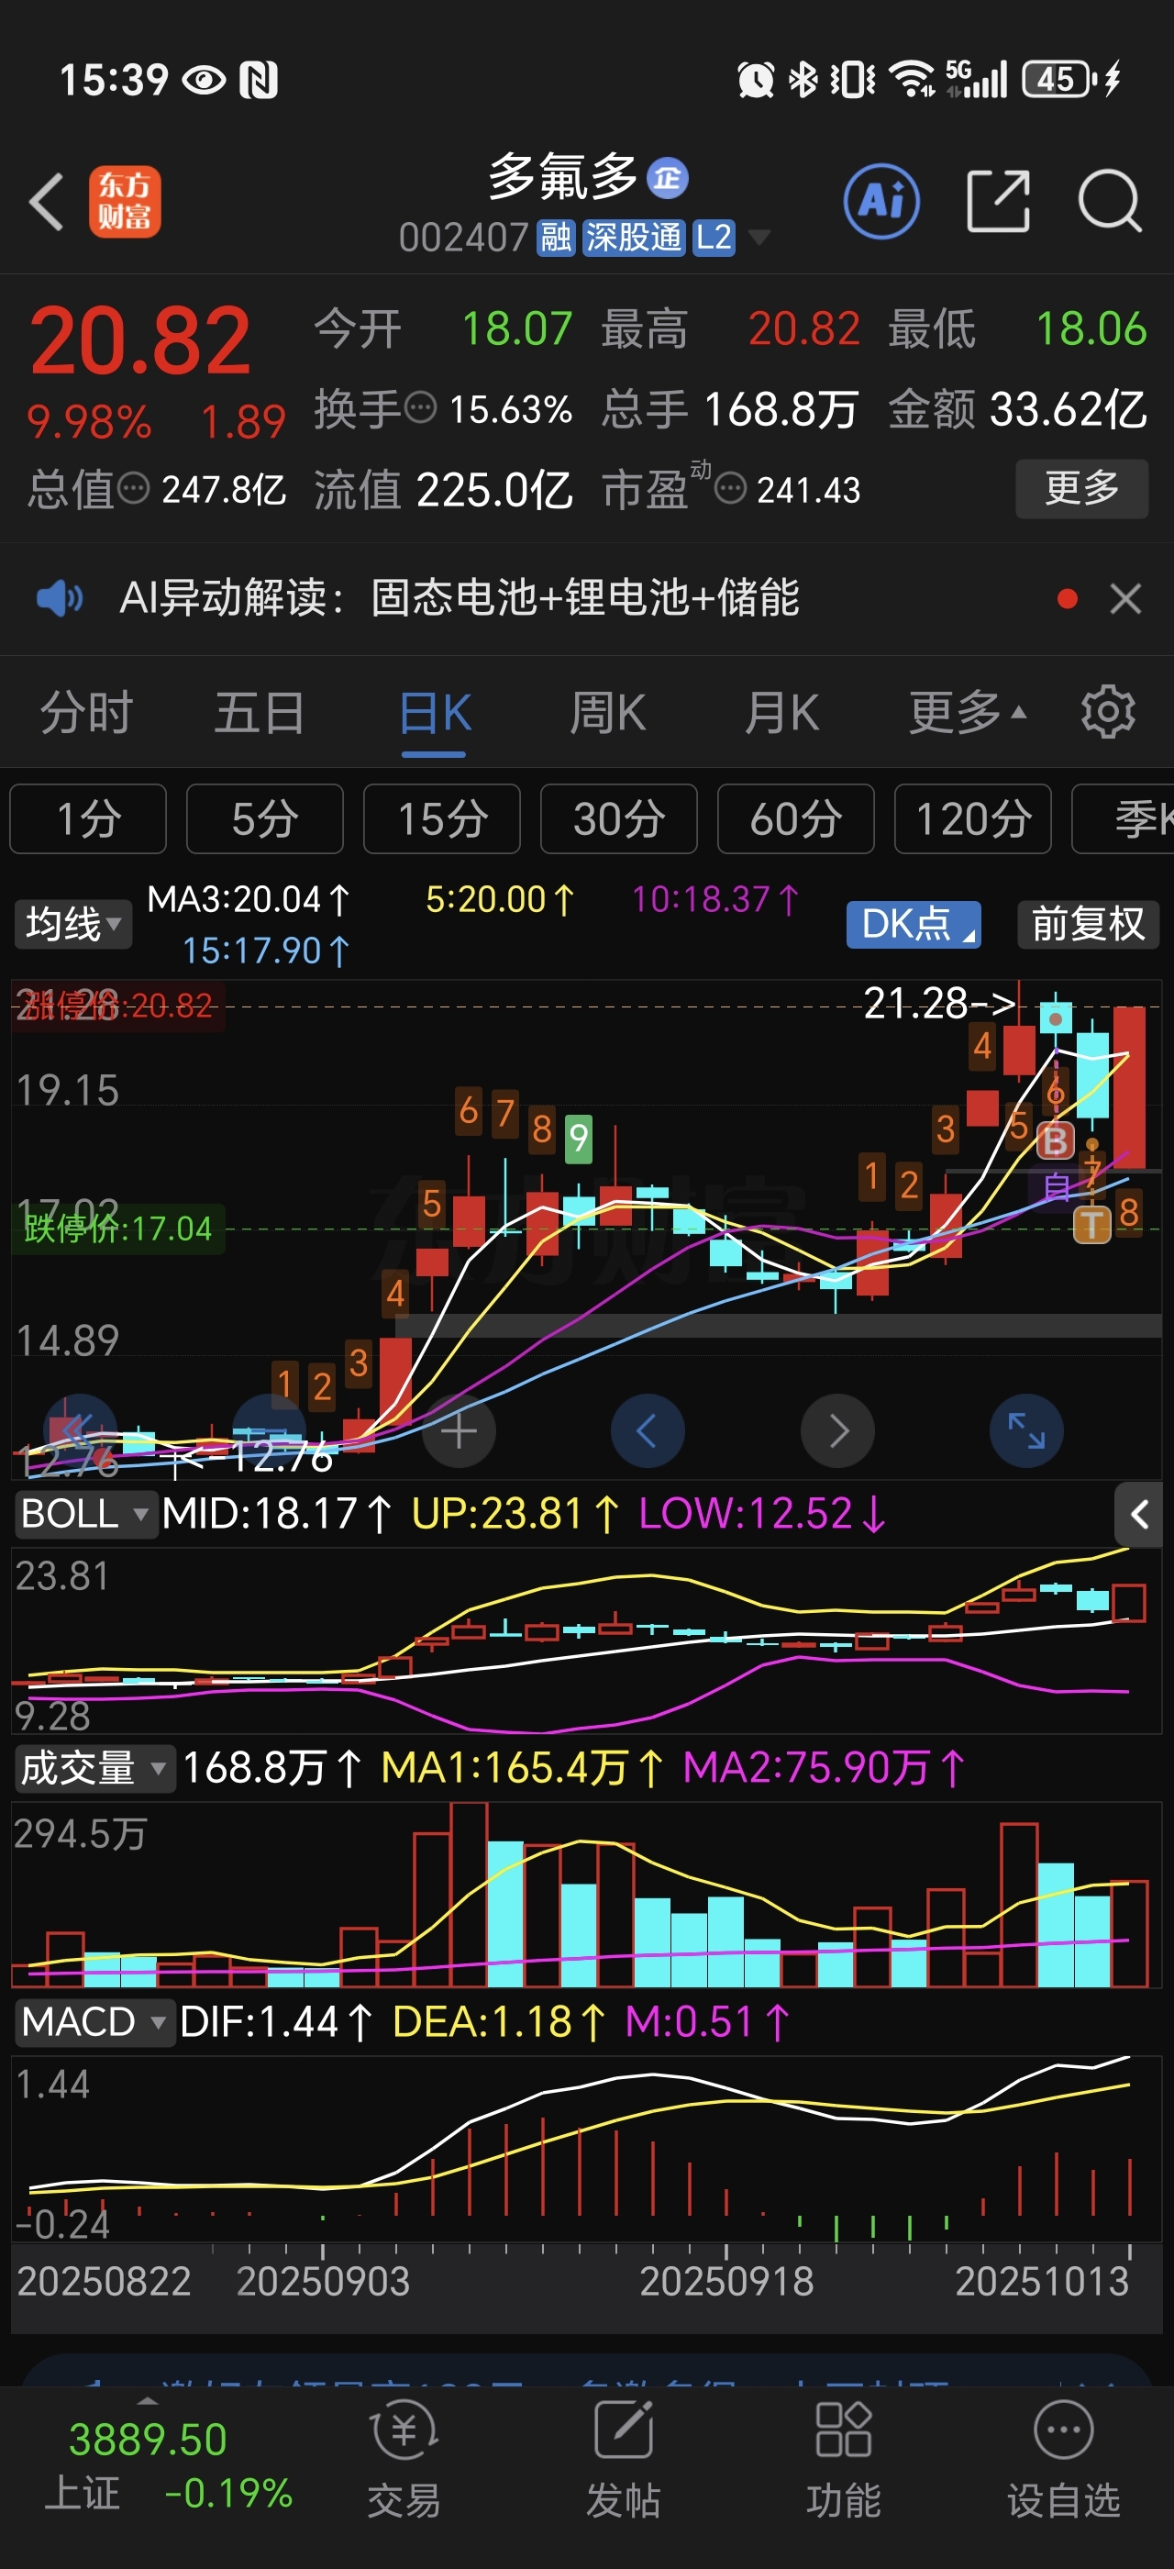
Task: Select the 1分 period button
Action: 89,818
